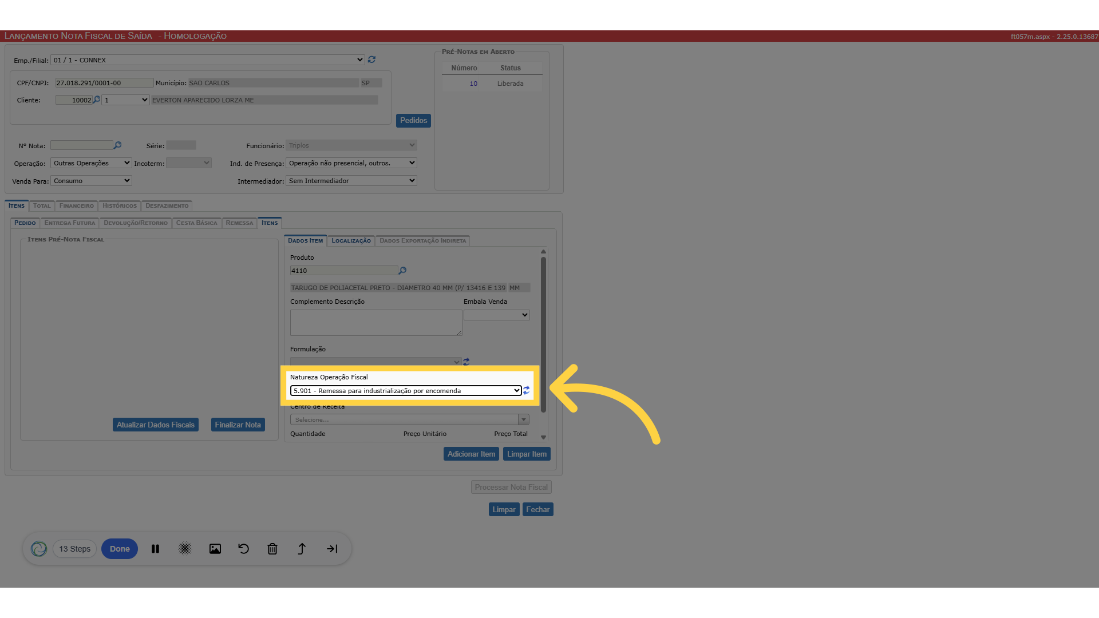Open the Devolução/Retorno sub-tab
This screenshot has height=618, width=1099.
[136, 223]
